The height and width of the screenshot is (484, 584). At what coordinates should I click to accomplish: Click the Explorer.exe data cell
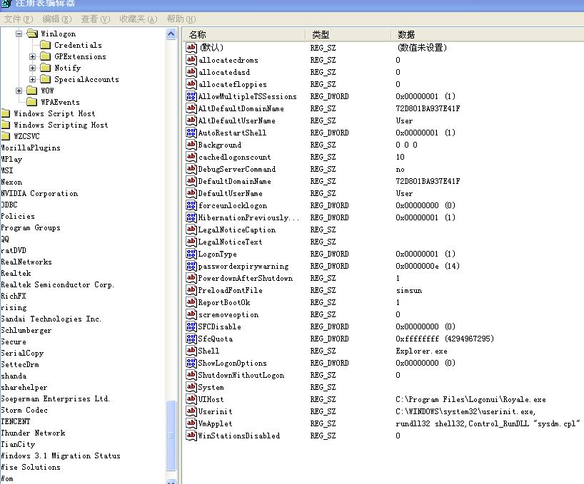(x=421, y=351)
